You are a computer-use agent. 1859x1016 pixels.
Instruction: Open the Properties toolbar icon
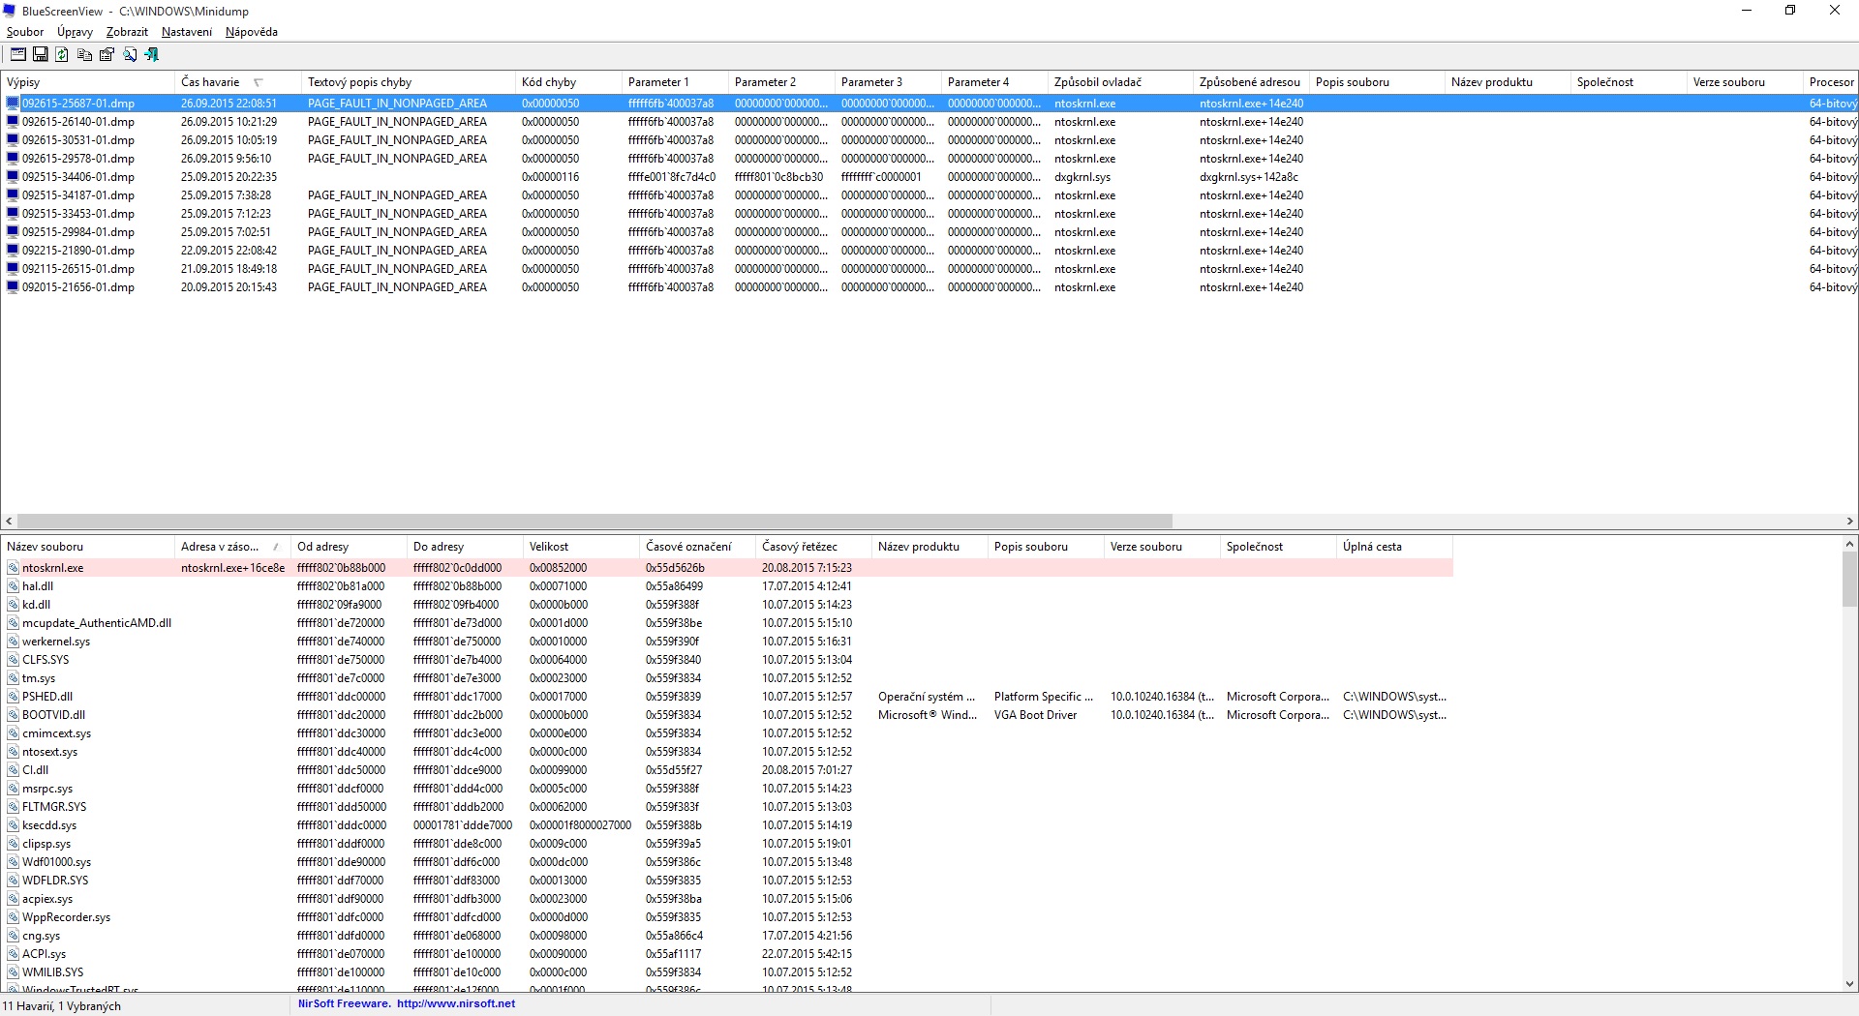pos(107,55)
